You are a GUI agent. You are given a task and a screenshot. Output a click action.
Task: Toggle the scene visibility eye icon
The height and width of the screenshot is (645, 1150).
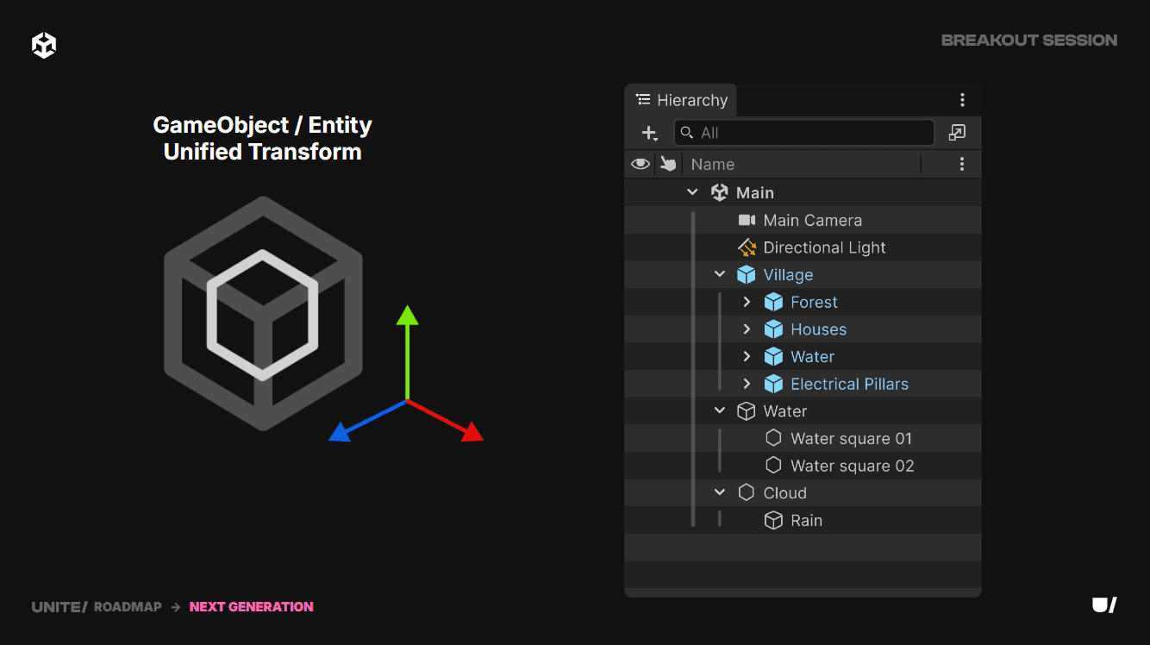tap(641, 164)
